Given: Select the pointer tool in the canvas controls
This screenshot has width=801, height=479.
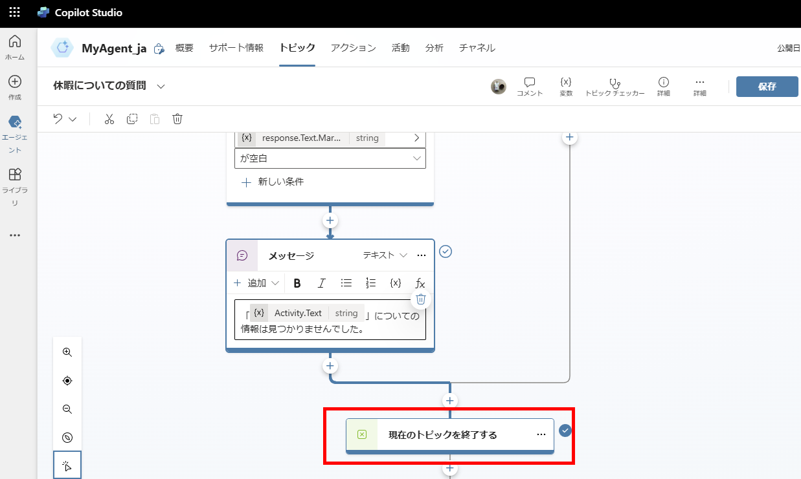Looking at the screenshot, I should [x=67, y=464].
